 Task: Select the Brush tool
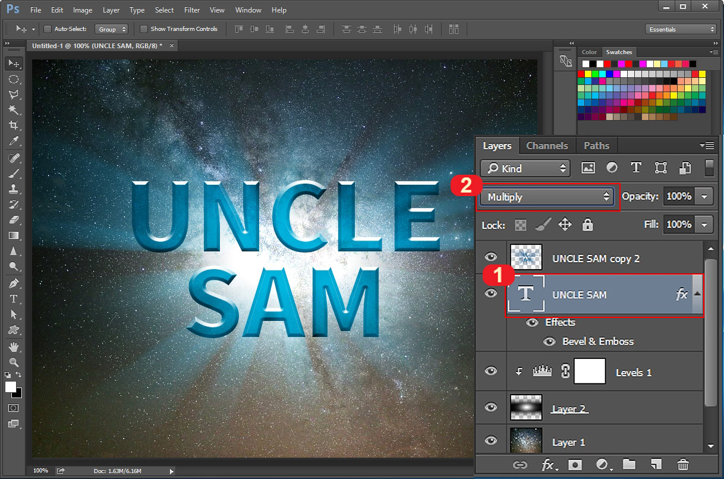click(x=14, y=174)
